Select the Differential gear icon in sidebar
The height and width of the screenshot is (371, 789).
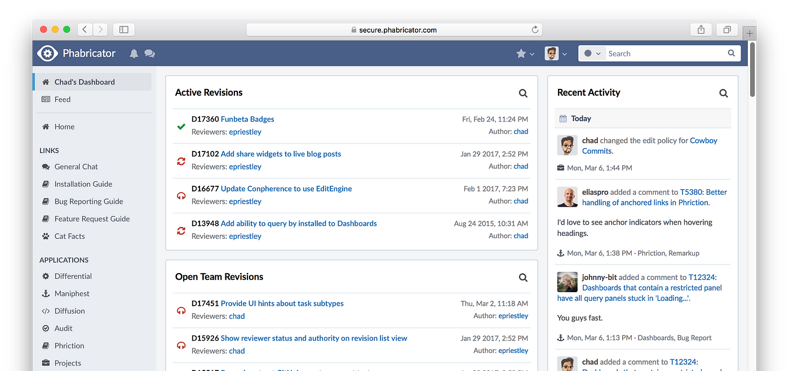click(x=46, y=276)
